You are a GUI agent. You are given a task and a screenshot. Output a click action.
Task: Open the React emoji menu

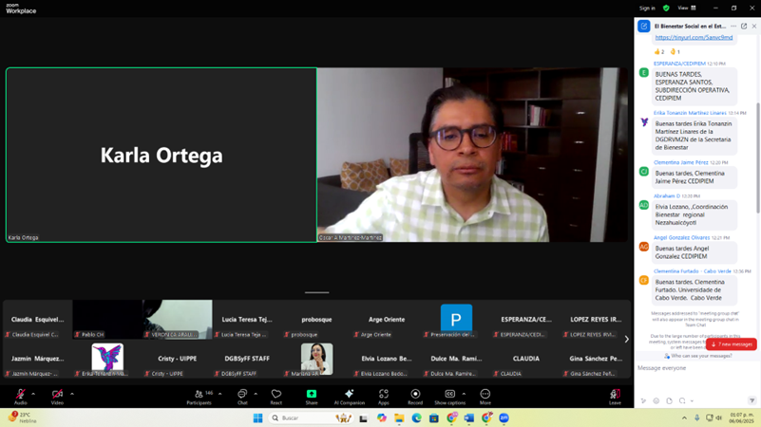[276, 397]
